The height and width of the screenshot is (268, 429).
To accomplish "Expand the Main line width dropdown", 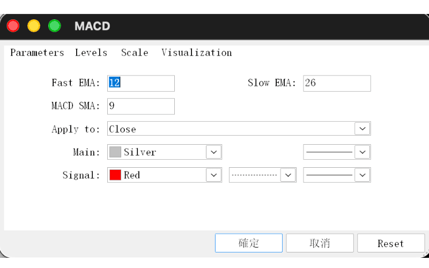I will pyautogui.click(x=363, y=152).
